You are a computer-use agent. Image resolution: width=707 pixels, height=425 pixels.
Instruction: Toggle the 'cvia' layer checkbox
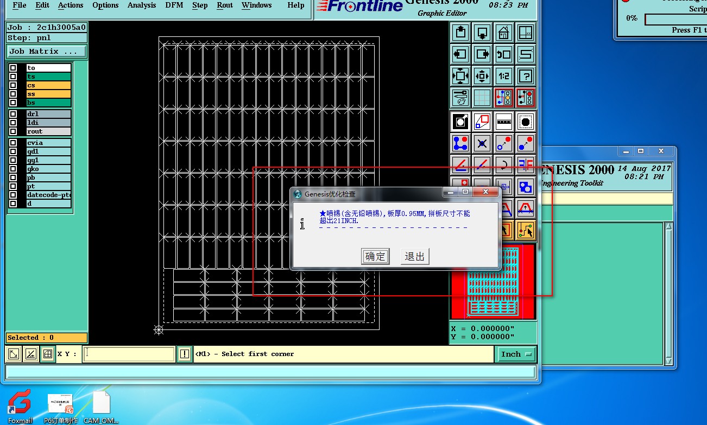13,143
